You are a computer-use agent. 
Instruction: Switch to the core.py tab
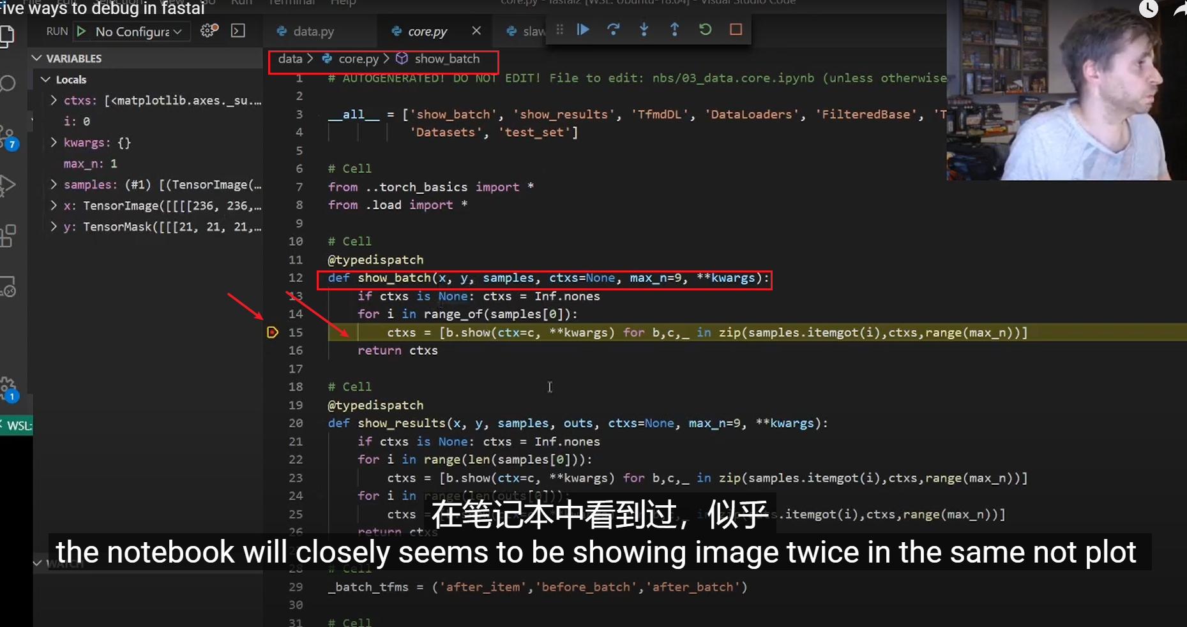428,31
